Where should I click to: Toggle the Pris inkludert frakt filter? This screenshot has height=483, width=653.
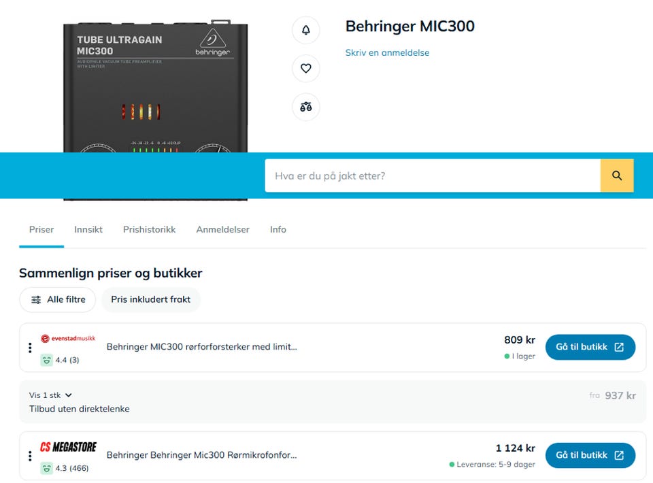[151, 299]
